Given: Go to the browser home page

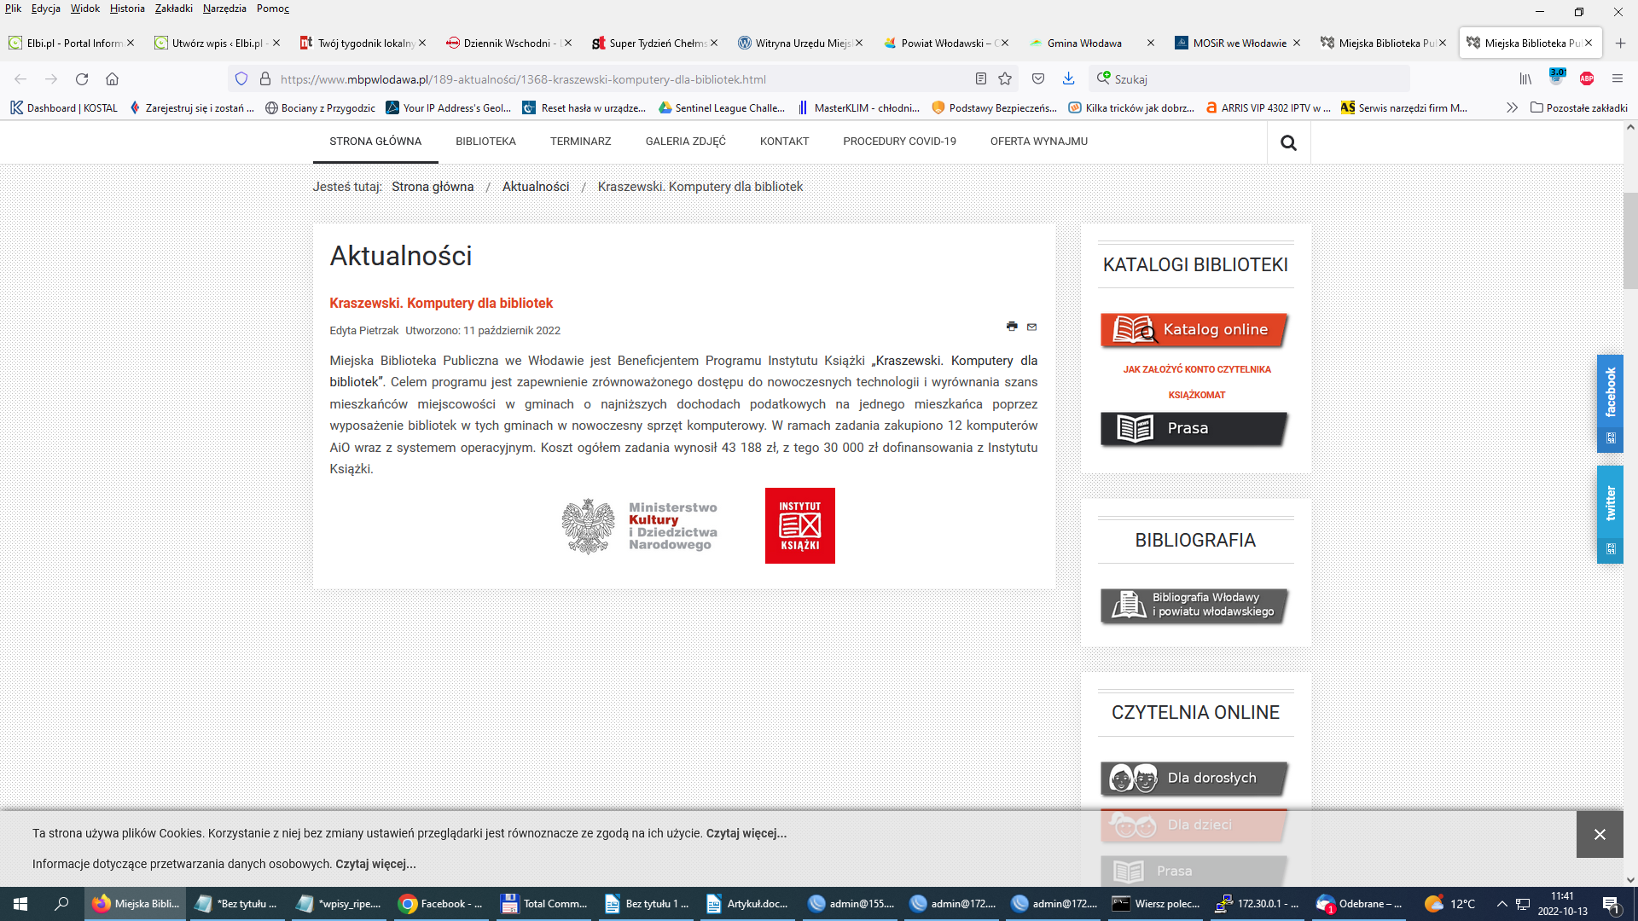Looking at the screenshot, I should tap(112, 79).
